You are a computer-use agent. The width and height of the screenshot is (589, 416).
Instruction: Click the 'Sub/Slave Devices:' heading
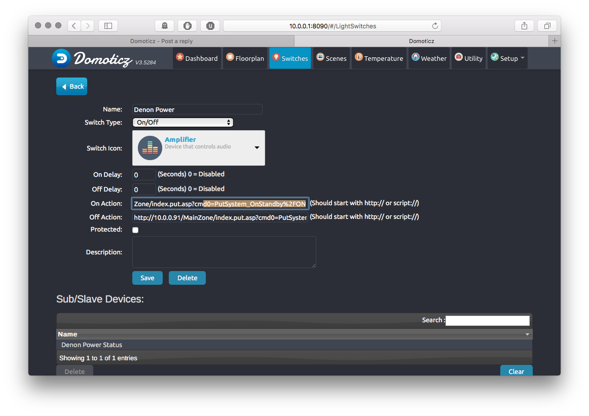[x=100, y=299]
